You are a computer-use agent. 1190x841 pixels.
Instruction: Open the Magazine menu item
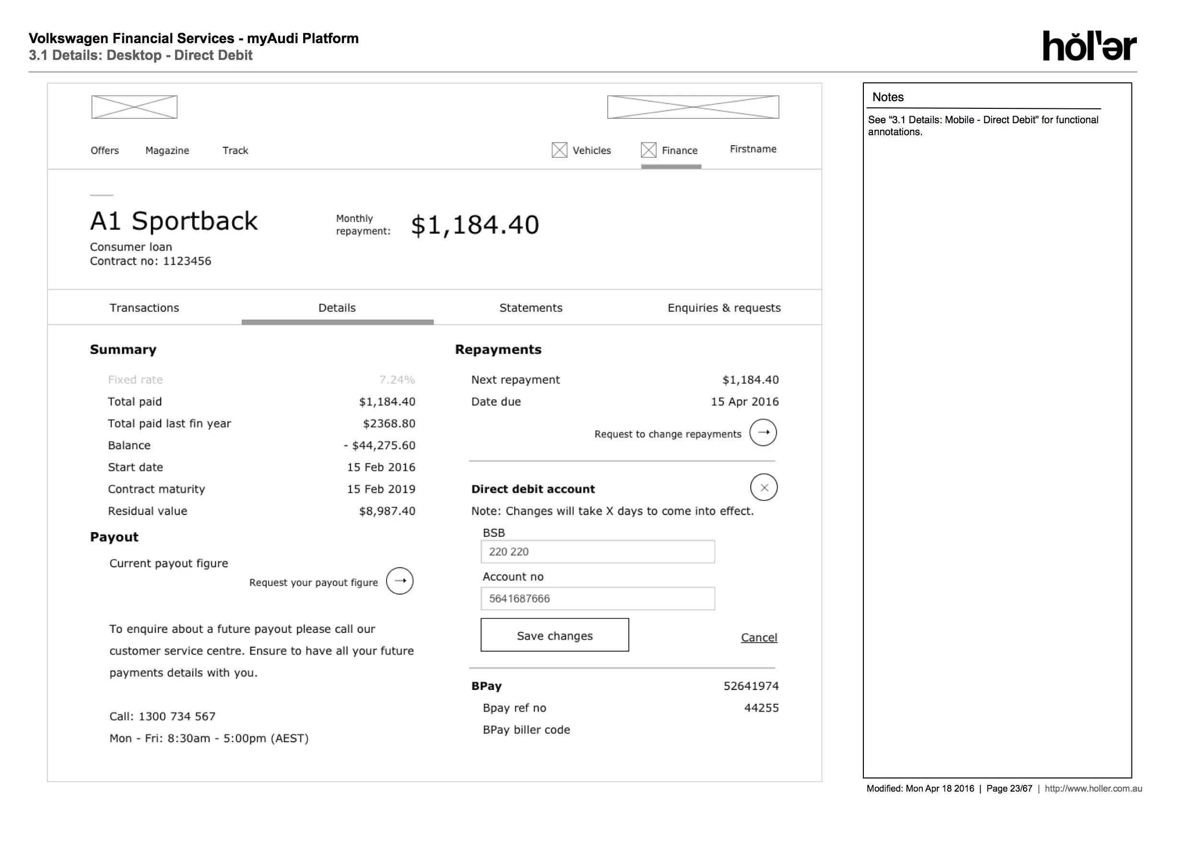click(x=167, y=150)
